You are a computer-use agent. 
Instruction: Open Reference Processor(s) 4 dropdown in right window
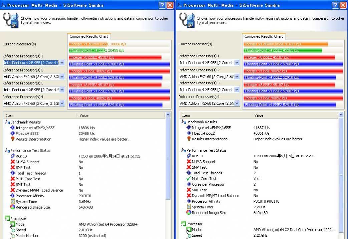point(237,104)
